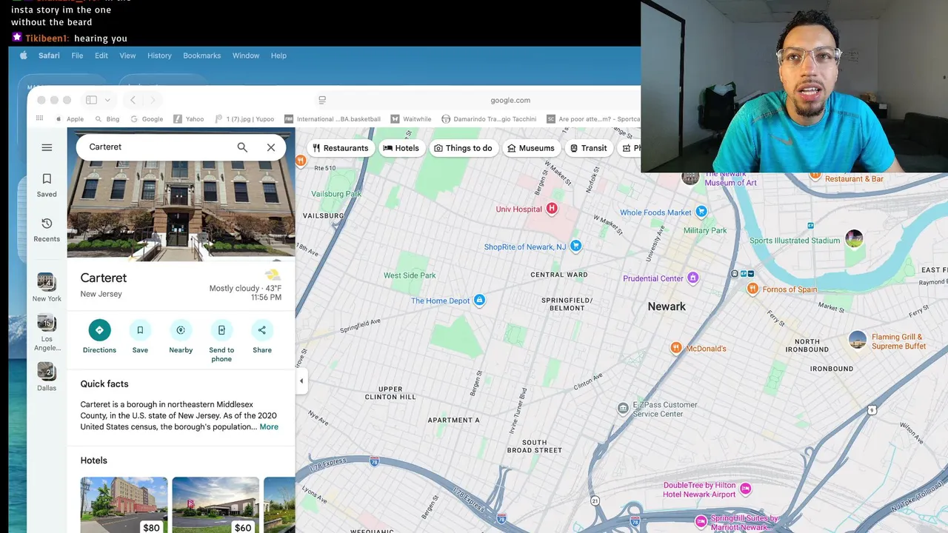Select Los Angeles recent thumbnail

tap(47, 332)
